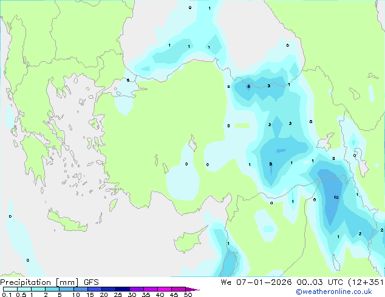Click the 'We 07-01-2026' date text

point(256,282)
